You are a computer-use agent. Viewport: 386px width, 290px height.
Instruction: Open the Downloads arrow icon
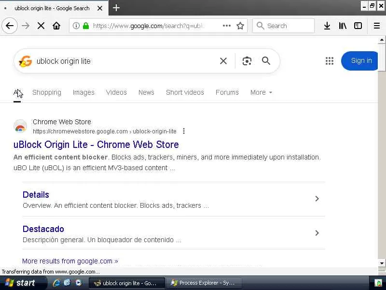click(327, 26)
